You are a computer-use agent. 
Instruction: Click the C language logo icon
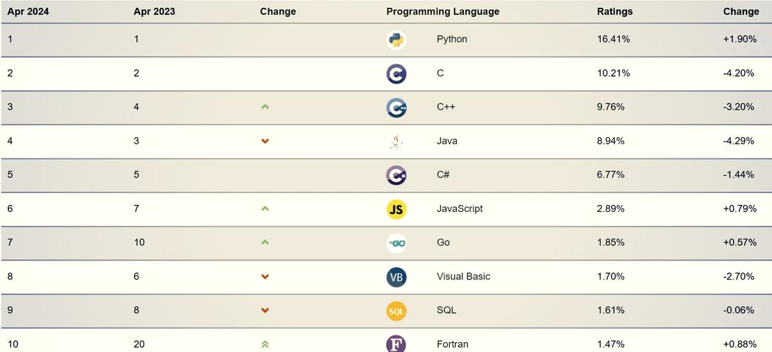(396, 74)
